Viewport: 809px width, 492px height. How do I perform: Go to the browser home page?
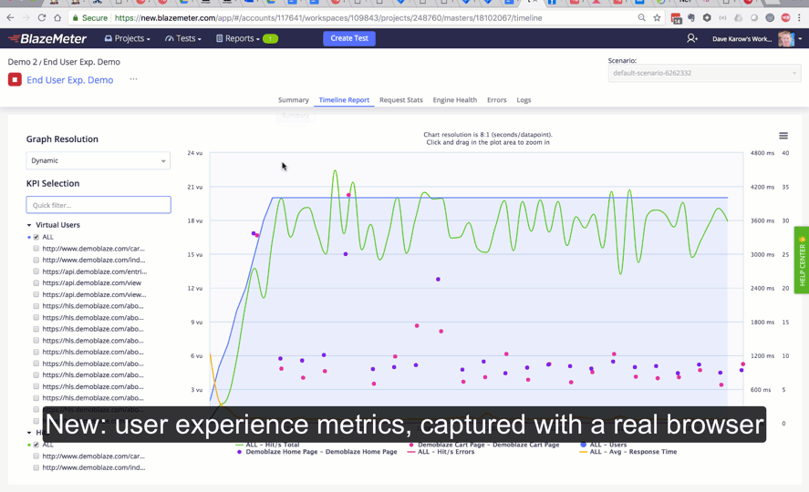click(x=57, y=17)
